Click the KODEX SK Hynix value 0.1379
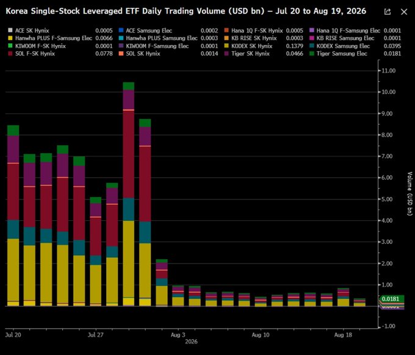 295,46
